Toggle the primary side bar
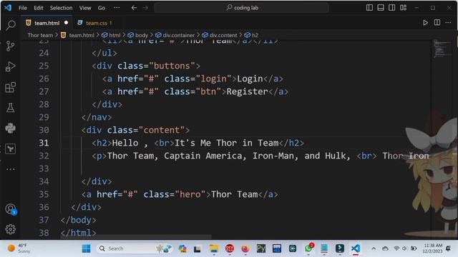 [x=369, y=8]
